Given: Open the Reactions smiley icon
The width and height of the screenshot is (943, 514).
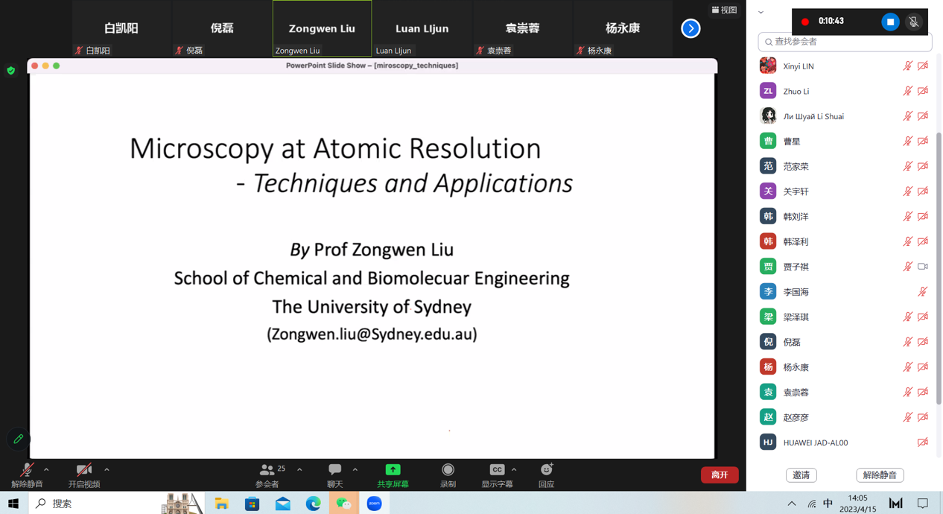Looking at the screenshot, I should (x=546, y=470).
